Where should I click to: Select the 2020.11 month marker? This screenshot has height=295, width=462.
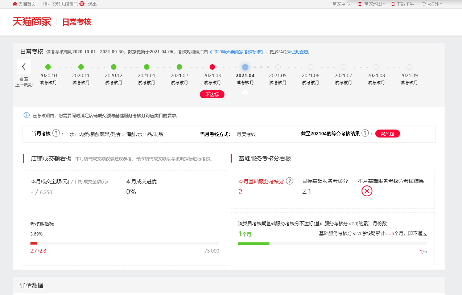tap(81, 67)
